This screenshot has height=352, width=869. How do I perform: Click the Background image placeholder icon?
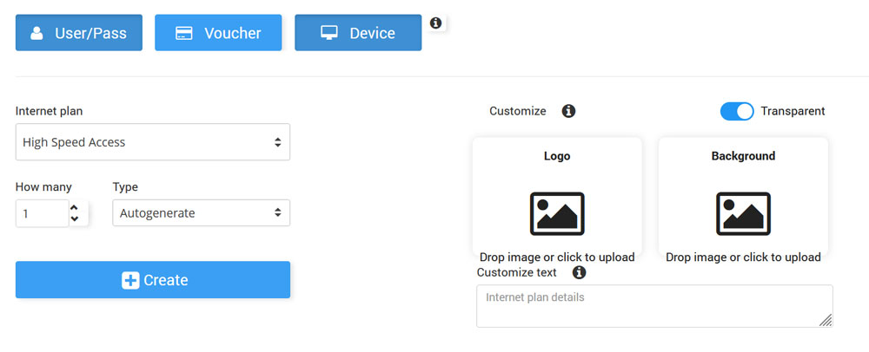(743, 213)
